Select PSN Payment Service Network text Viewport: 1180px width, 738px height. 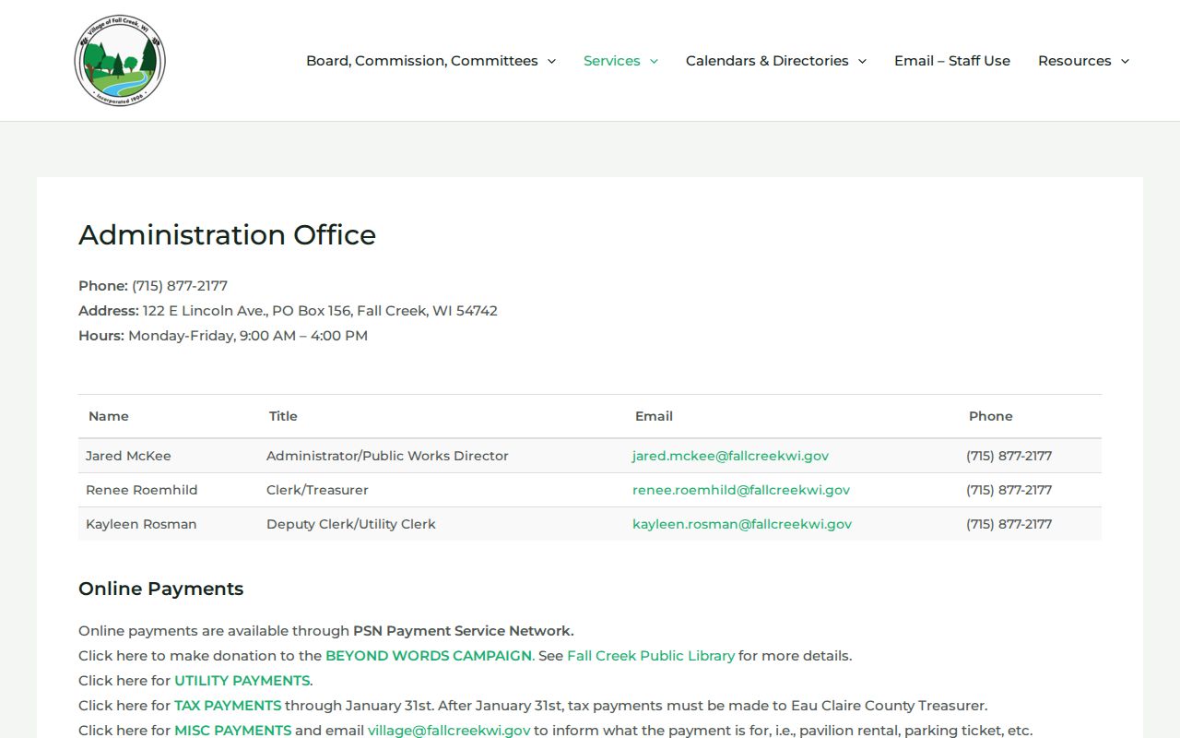point(463,631)
